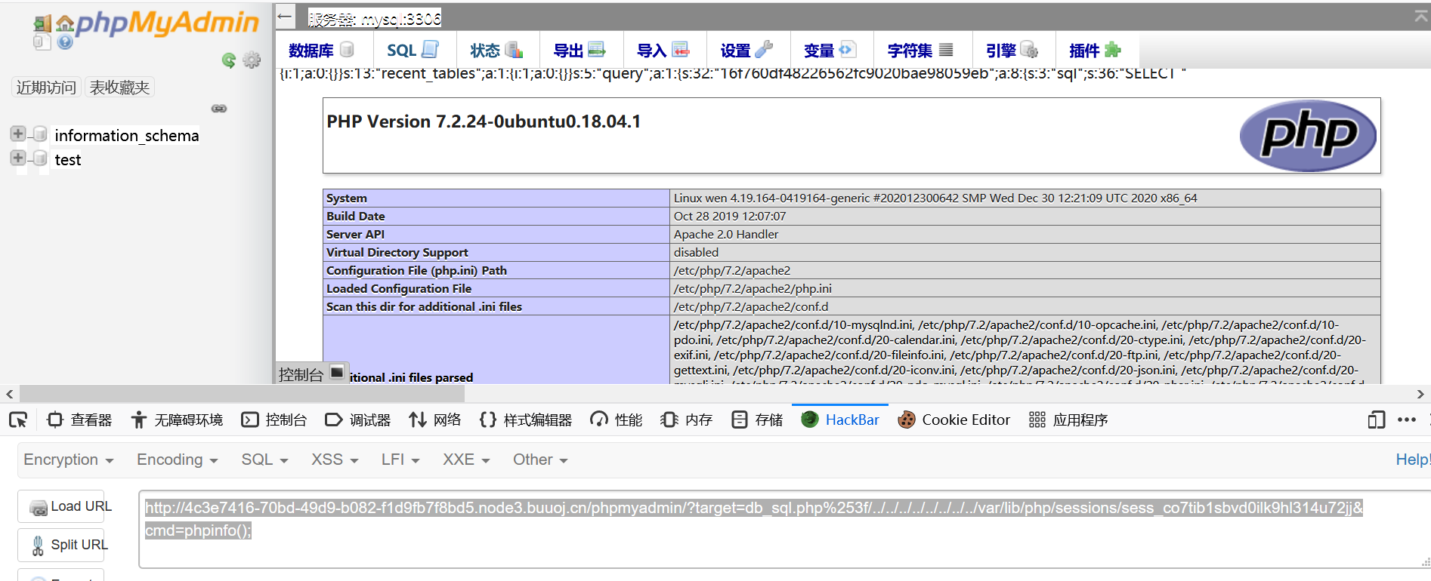Viewport: 1431px width, 581px height.
Task: Click the Load URL button in HackBar
Action: [61, 506]
